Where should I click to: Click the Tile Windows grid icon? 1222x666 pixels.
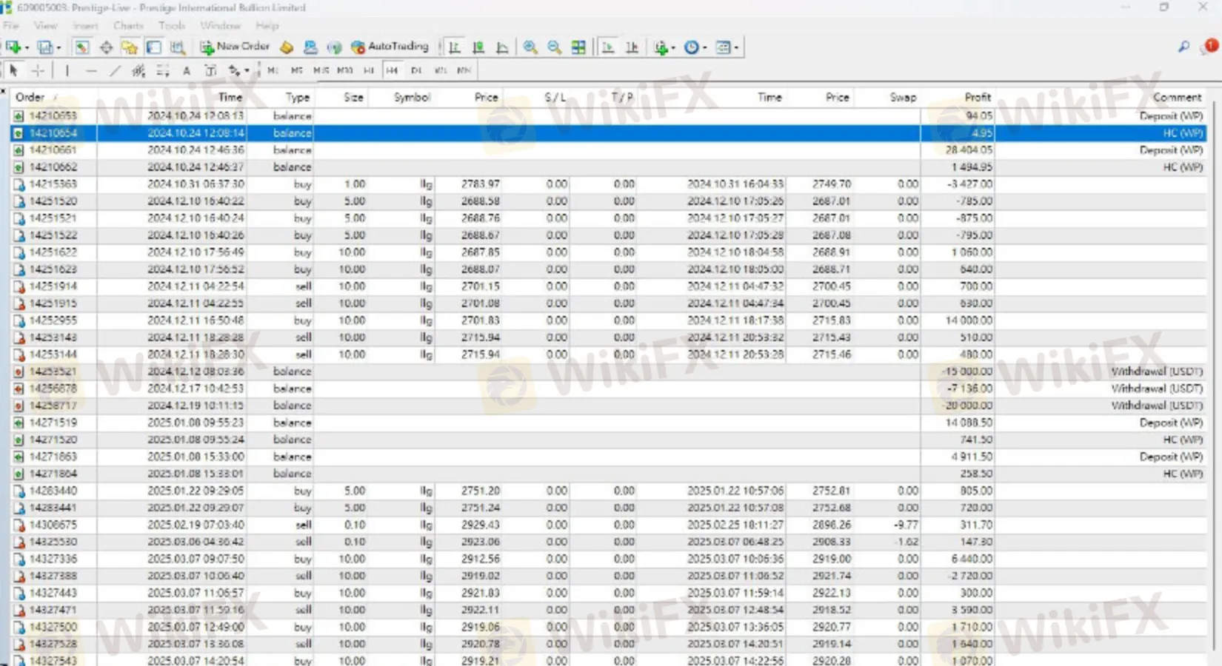pos(578,47)
